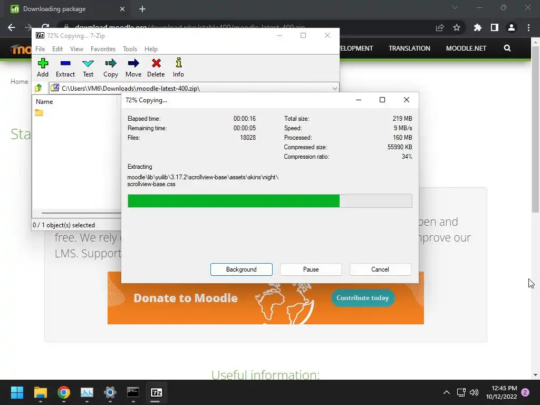Expand the 7-Zip address path dropdown

334,89
